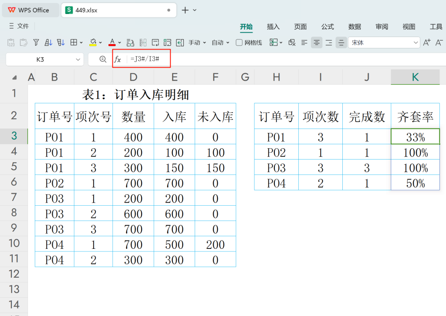The height and width of the screenshot is (316, 446).
Task: Click the merge cells icon after wrap text
Action: [168, 43]
